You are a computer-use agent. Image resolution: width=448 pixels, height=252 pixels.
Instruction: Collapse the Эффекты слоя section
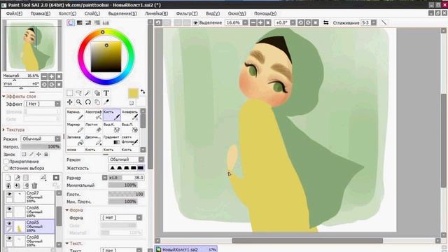point(19,97)
